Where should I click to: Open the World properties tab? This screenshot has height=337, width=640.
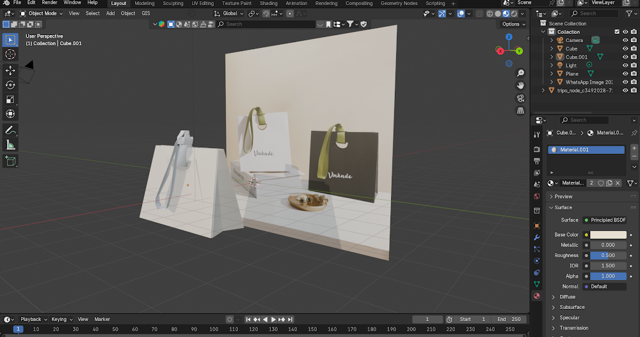coord(537,196)
